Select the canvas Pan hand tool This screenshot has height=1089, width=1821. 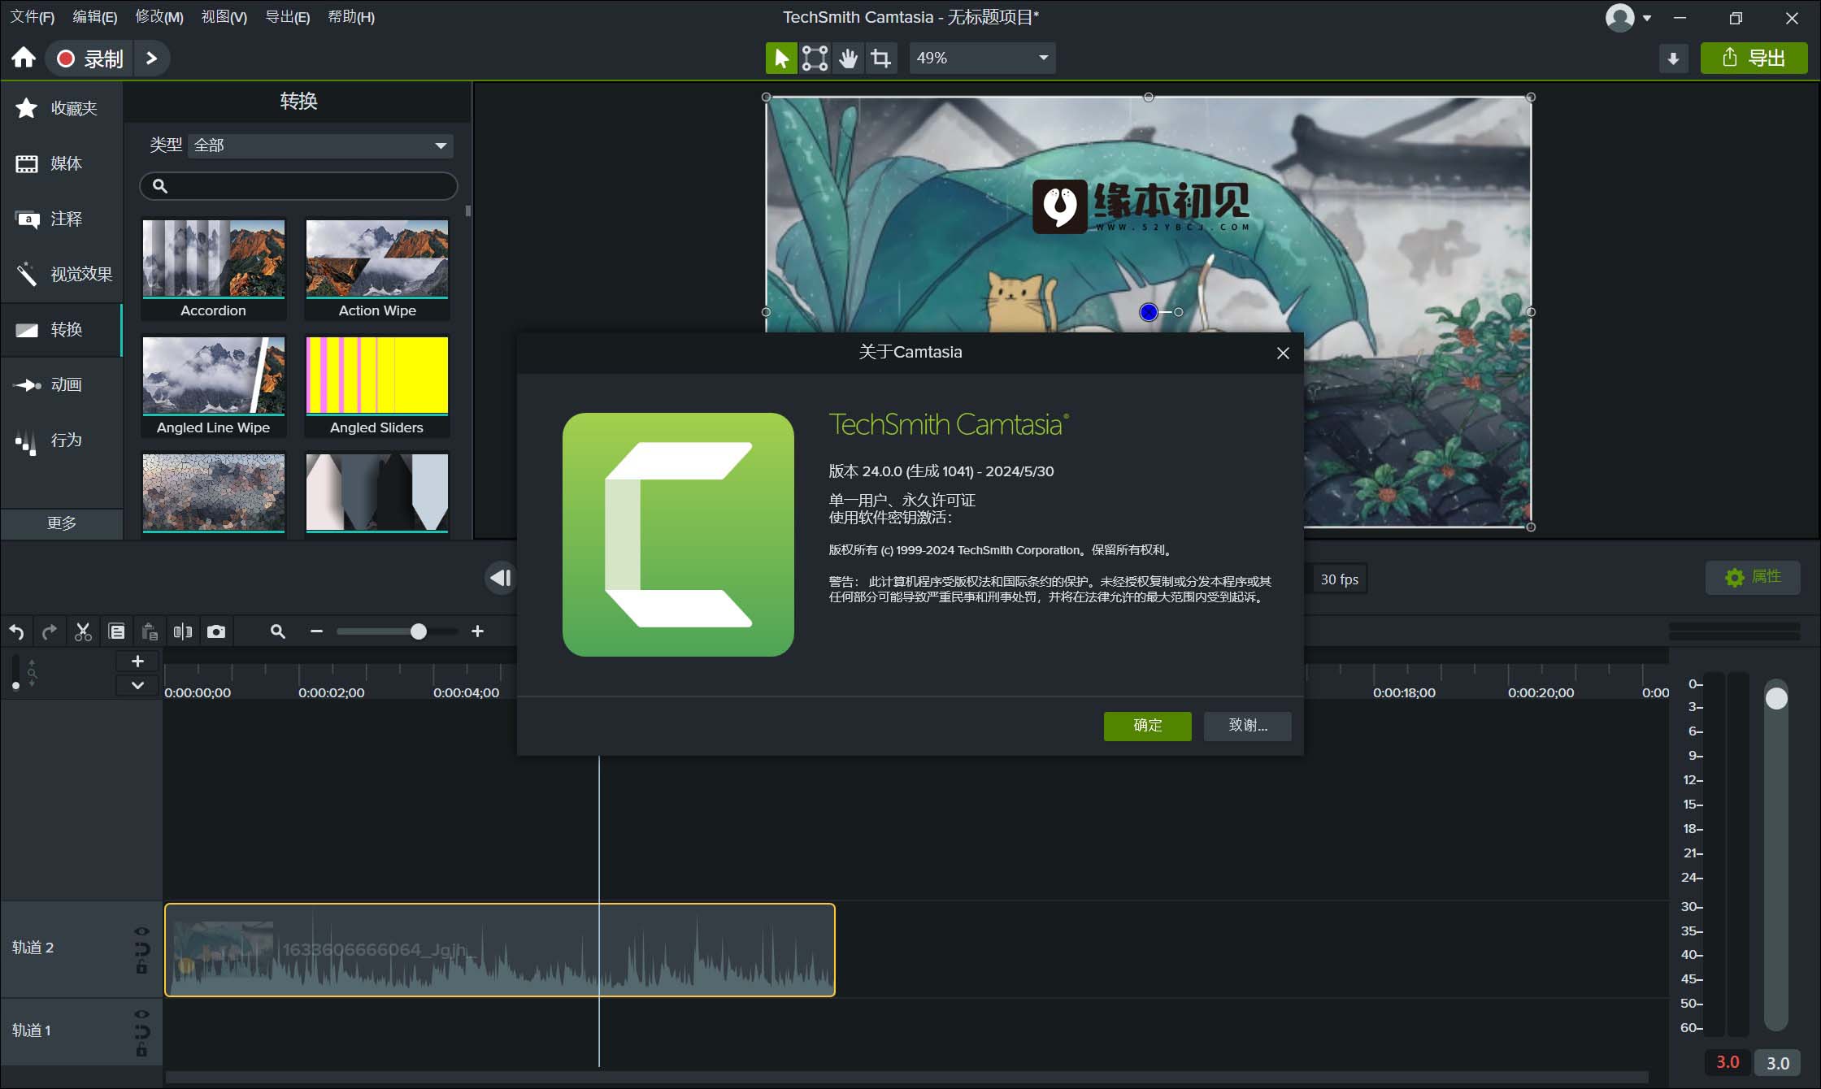tap(848, 58)
